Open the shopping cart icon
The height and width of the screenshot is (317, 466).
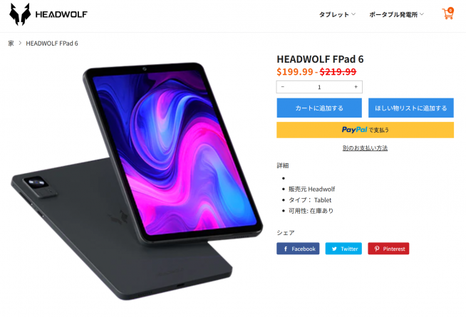448,14
